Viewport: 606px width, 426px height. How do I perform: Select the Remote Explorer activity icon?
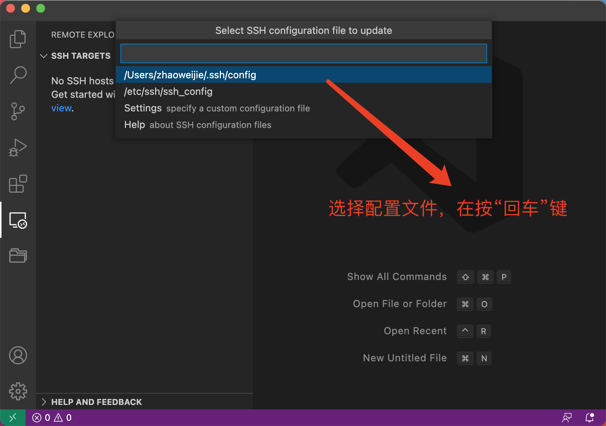[x=18, y=220]
